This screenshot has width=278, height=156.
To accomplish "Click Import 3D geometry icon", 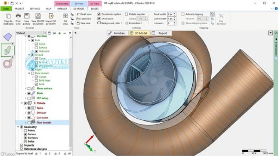I will [51, 16].
